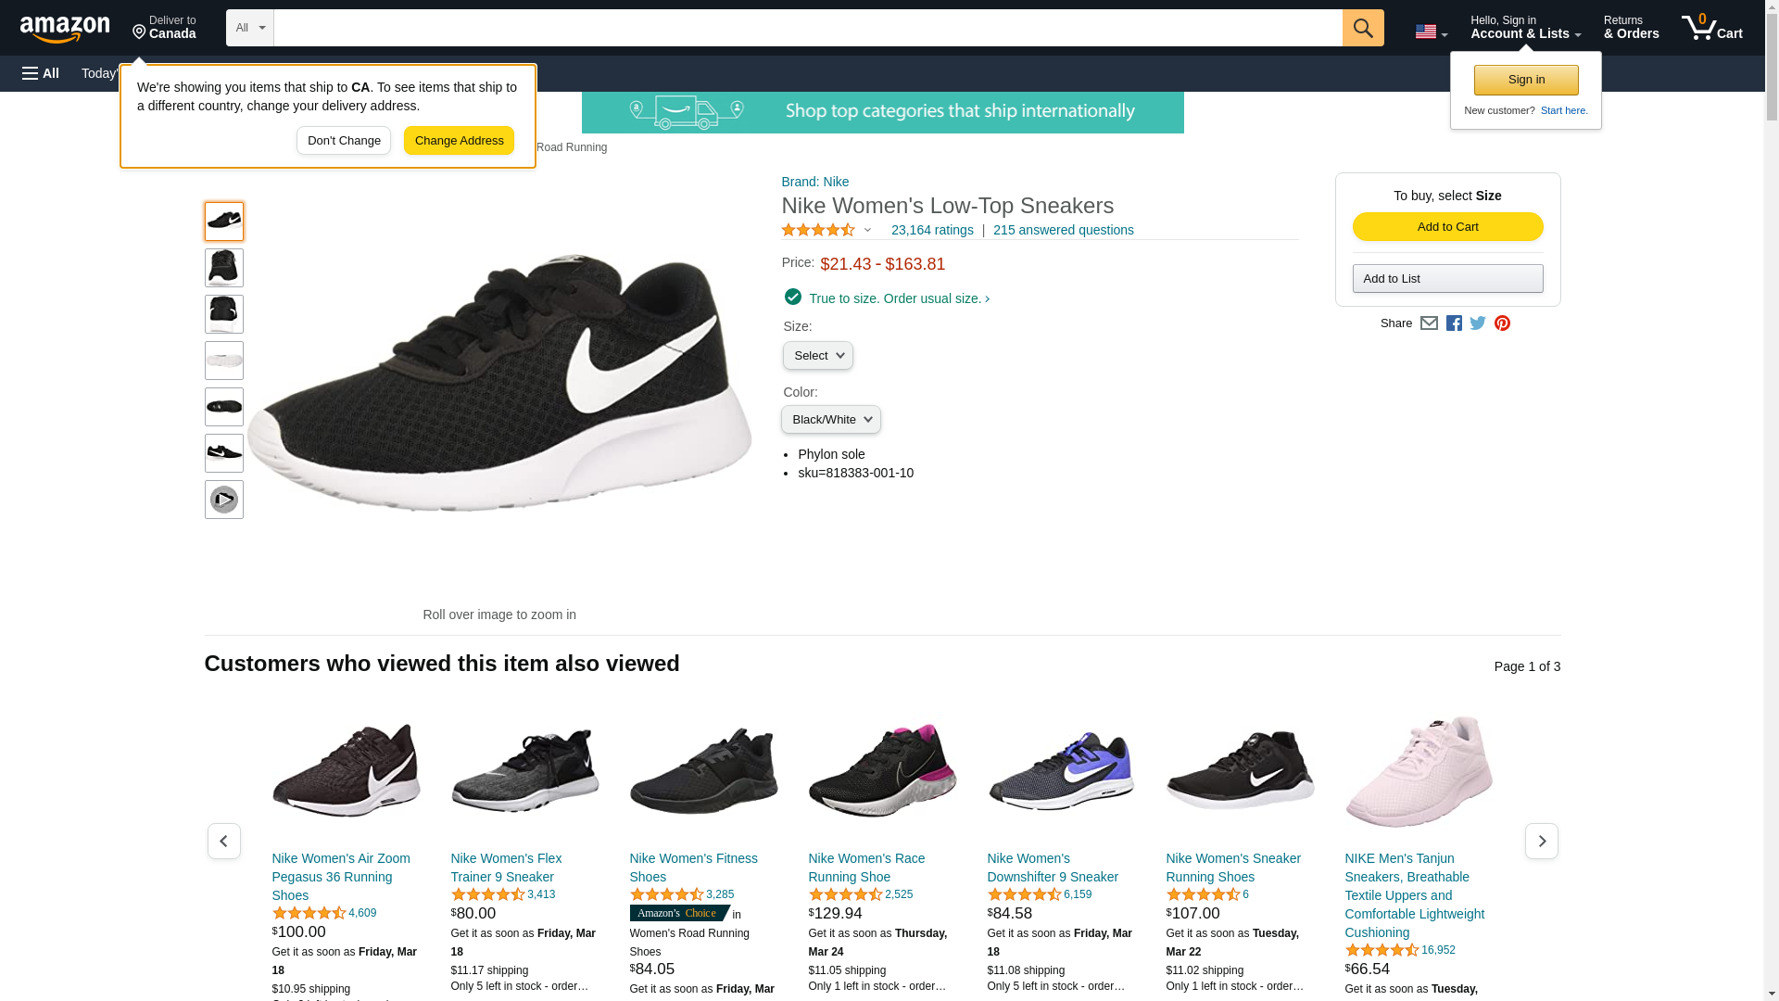Go to the Amazon home logo
The image size is (1779, 1001).
coord(65,29)
